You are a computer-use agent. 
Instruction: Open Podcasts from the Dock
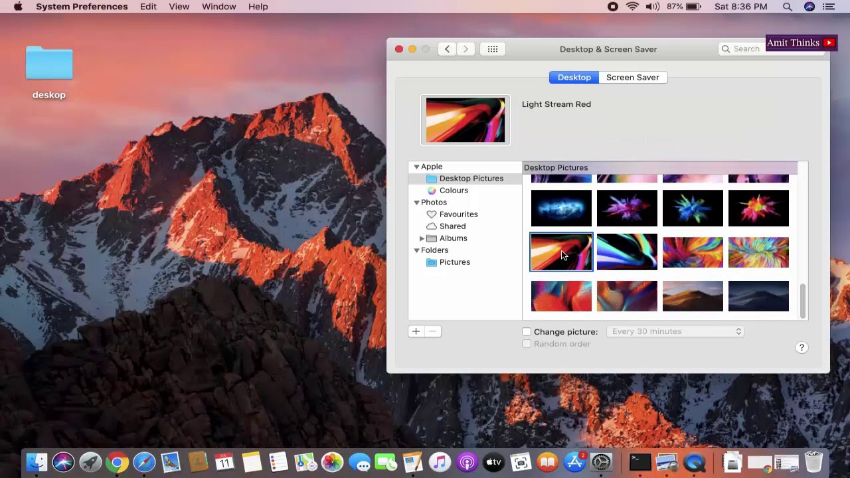[467, 462]
